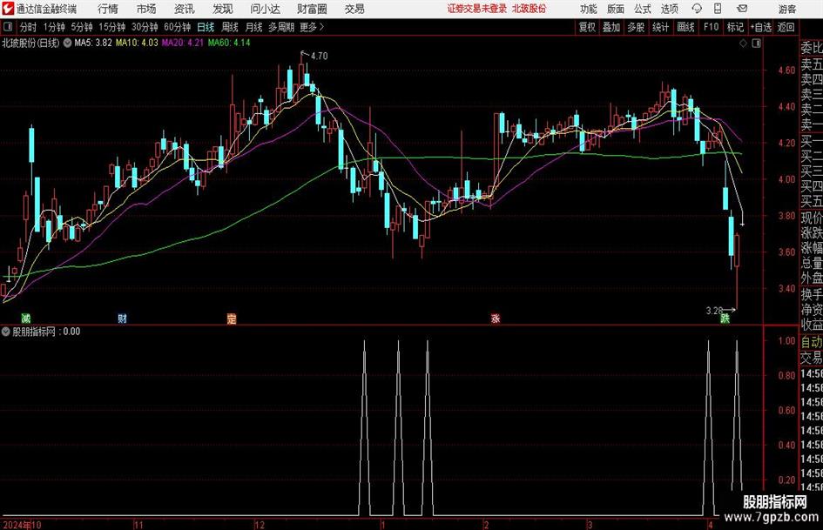Image resolution: width=823 pixels, height=530 pixels.
Task: Open the 行情 menu
Action: (108, 9)
